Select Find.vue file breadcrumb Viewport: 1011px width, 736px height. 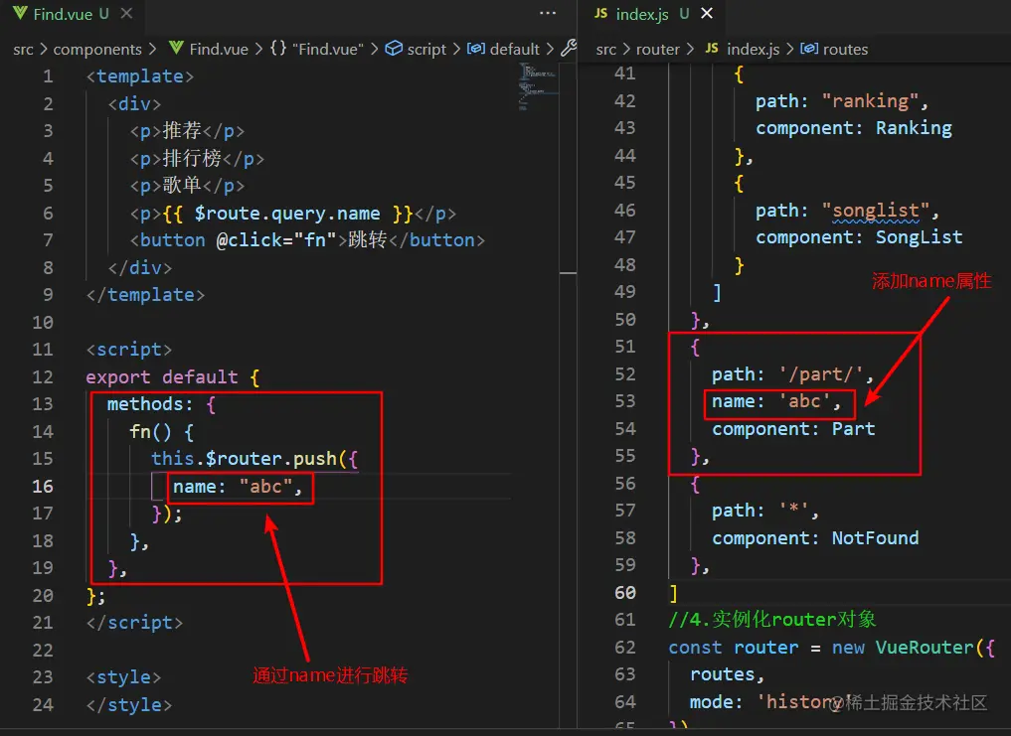coord(219,49)
